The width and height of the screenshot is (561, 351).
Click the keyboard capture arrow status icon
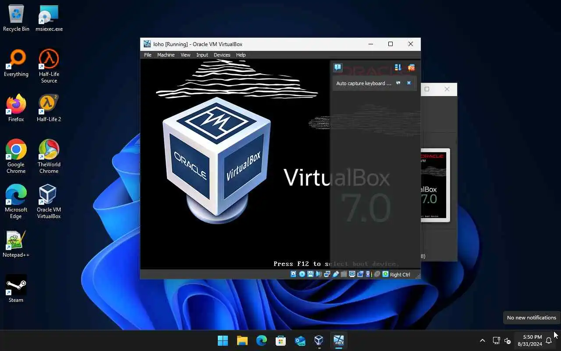pos(385,274)
